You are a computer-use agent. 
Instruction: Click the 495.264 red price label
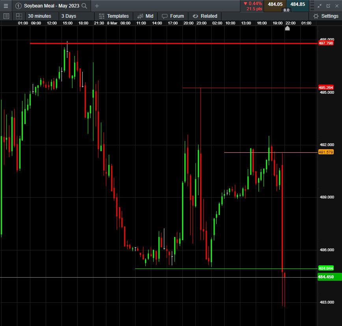click(326, 87)
